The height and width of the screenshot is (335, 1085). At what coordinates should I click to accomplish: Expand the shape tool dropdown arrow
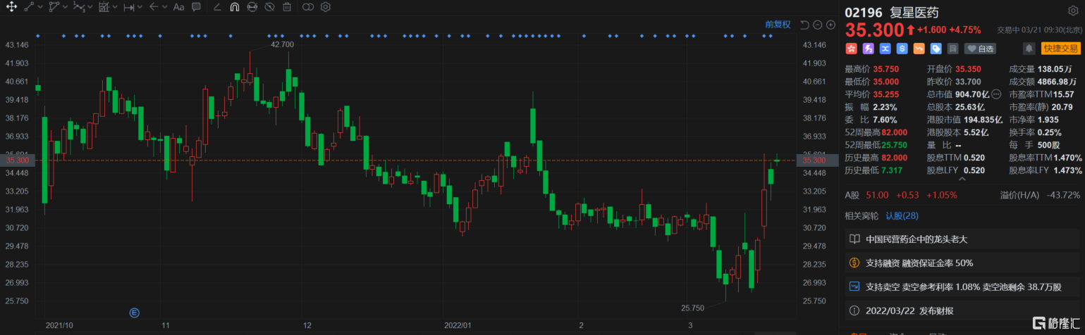point(66,7)
